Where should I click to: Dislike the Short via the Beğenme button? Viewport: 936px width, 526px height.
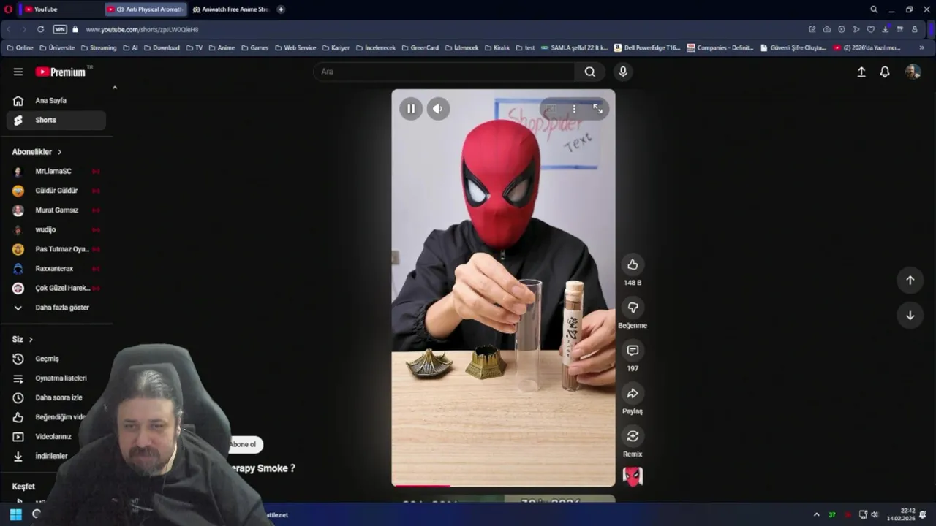[x=633, y=308]
